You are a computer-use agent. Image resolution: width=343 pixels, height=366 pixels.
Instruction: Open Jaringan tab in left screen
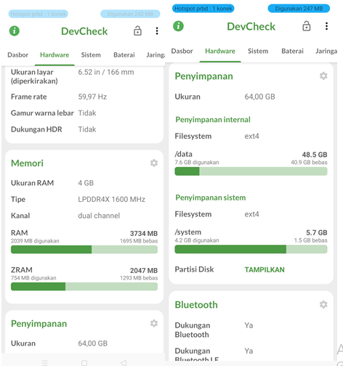click(x=156, y=55)
